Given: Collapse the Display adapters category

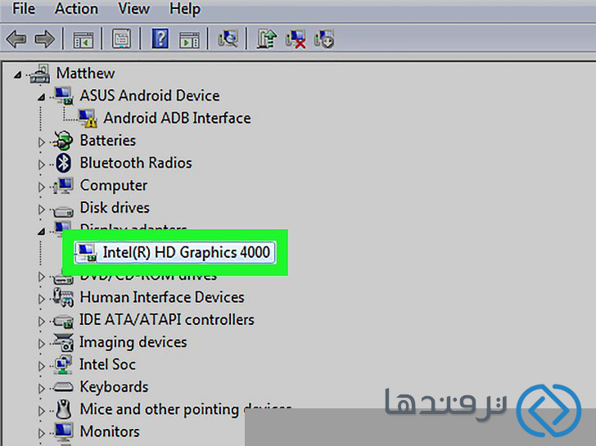Looking at the screenshot, I should (x=42, y=232).
